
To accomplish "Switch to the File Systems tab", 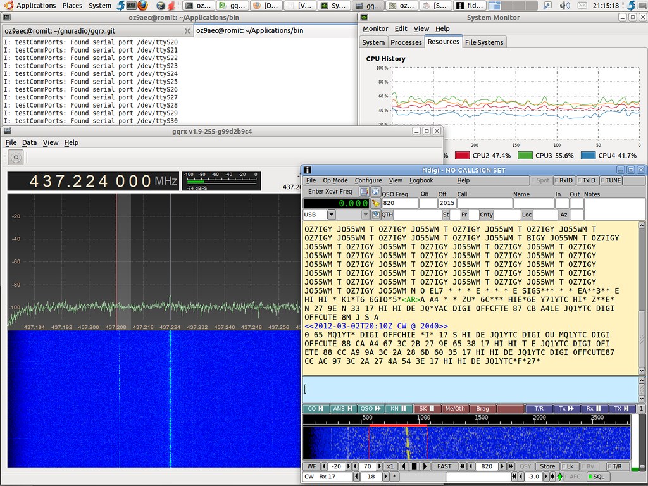I will [484, 42].
